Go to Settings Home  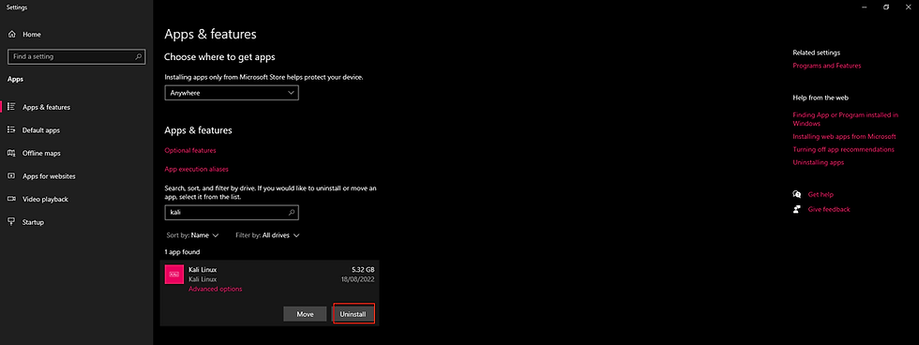coord(76,35)
